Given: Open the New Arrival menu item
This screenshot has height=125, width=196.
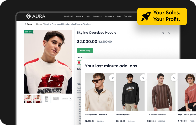Looking at the screenshot, I should point(68,16).
